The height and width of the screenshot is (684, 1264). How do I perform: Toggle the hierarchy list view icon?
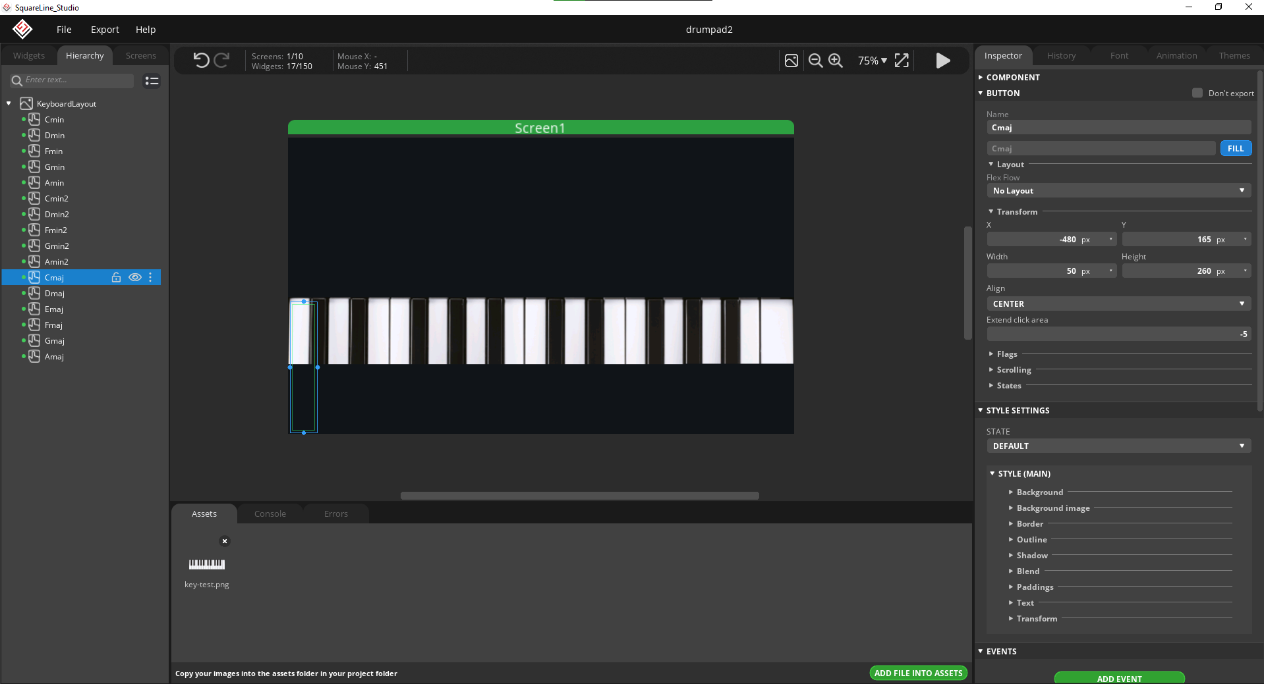pos(152,81)
